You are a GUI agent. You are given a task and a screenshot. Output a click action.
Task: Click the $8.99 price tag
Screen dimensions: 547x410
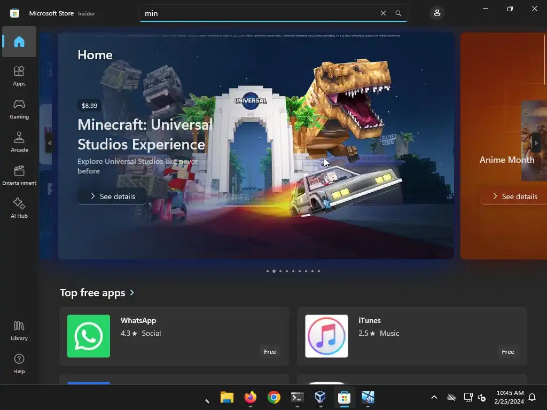tap(89, 105)
